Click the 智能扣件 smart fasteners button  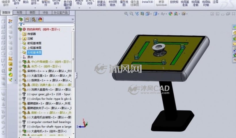pyautogui.click(x=46, y=3)
